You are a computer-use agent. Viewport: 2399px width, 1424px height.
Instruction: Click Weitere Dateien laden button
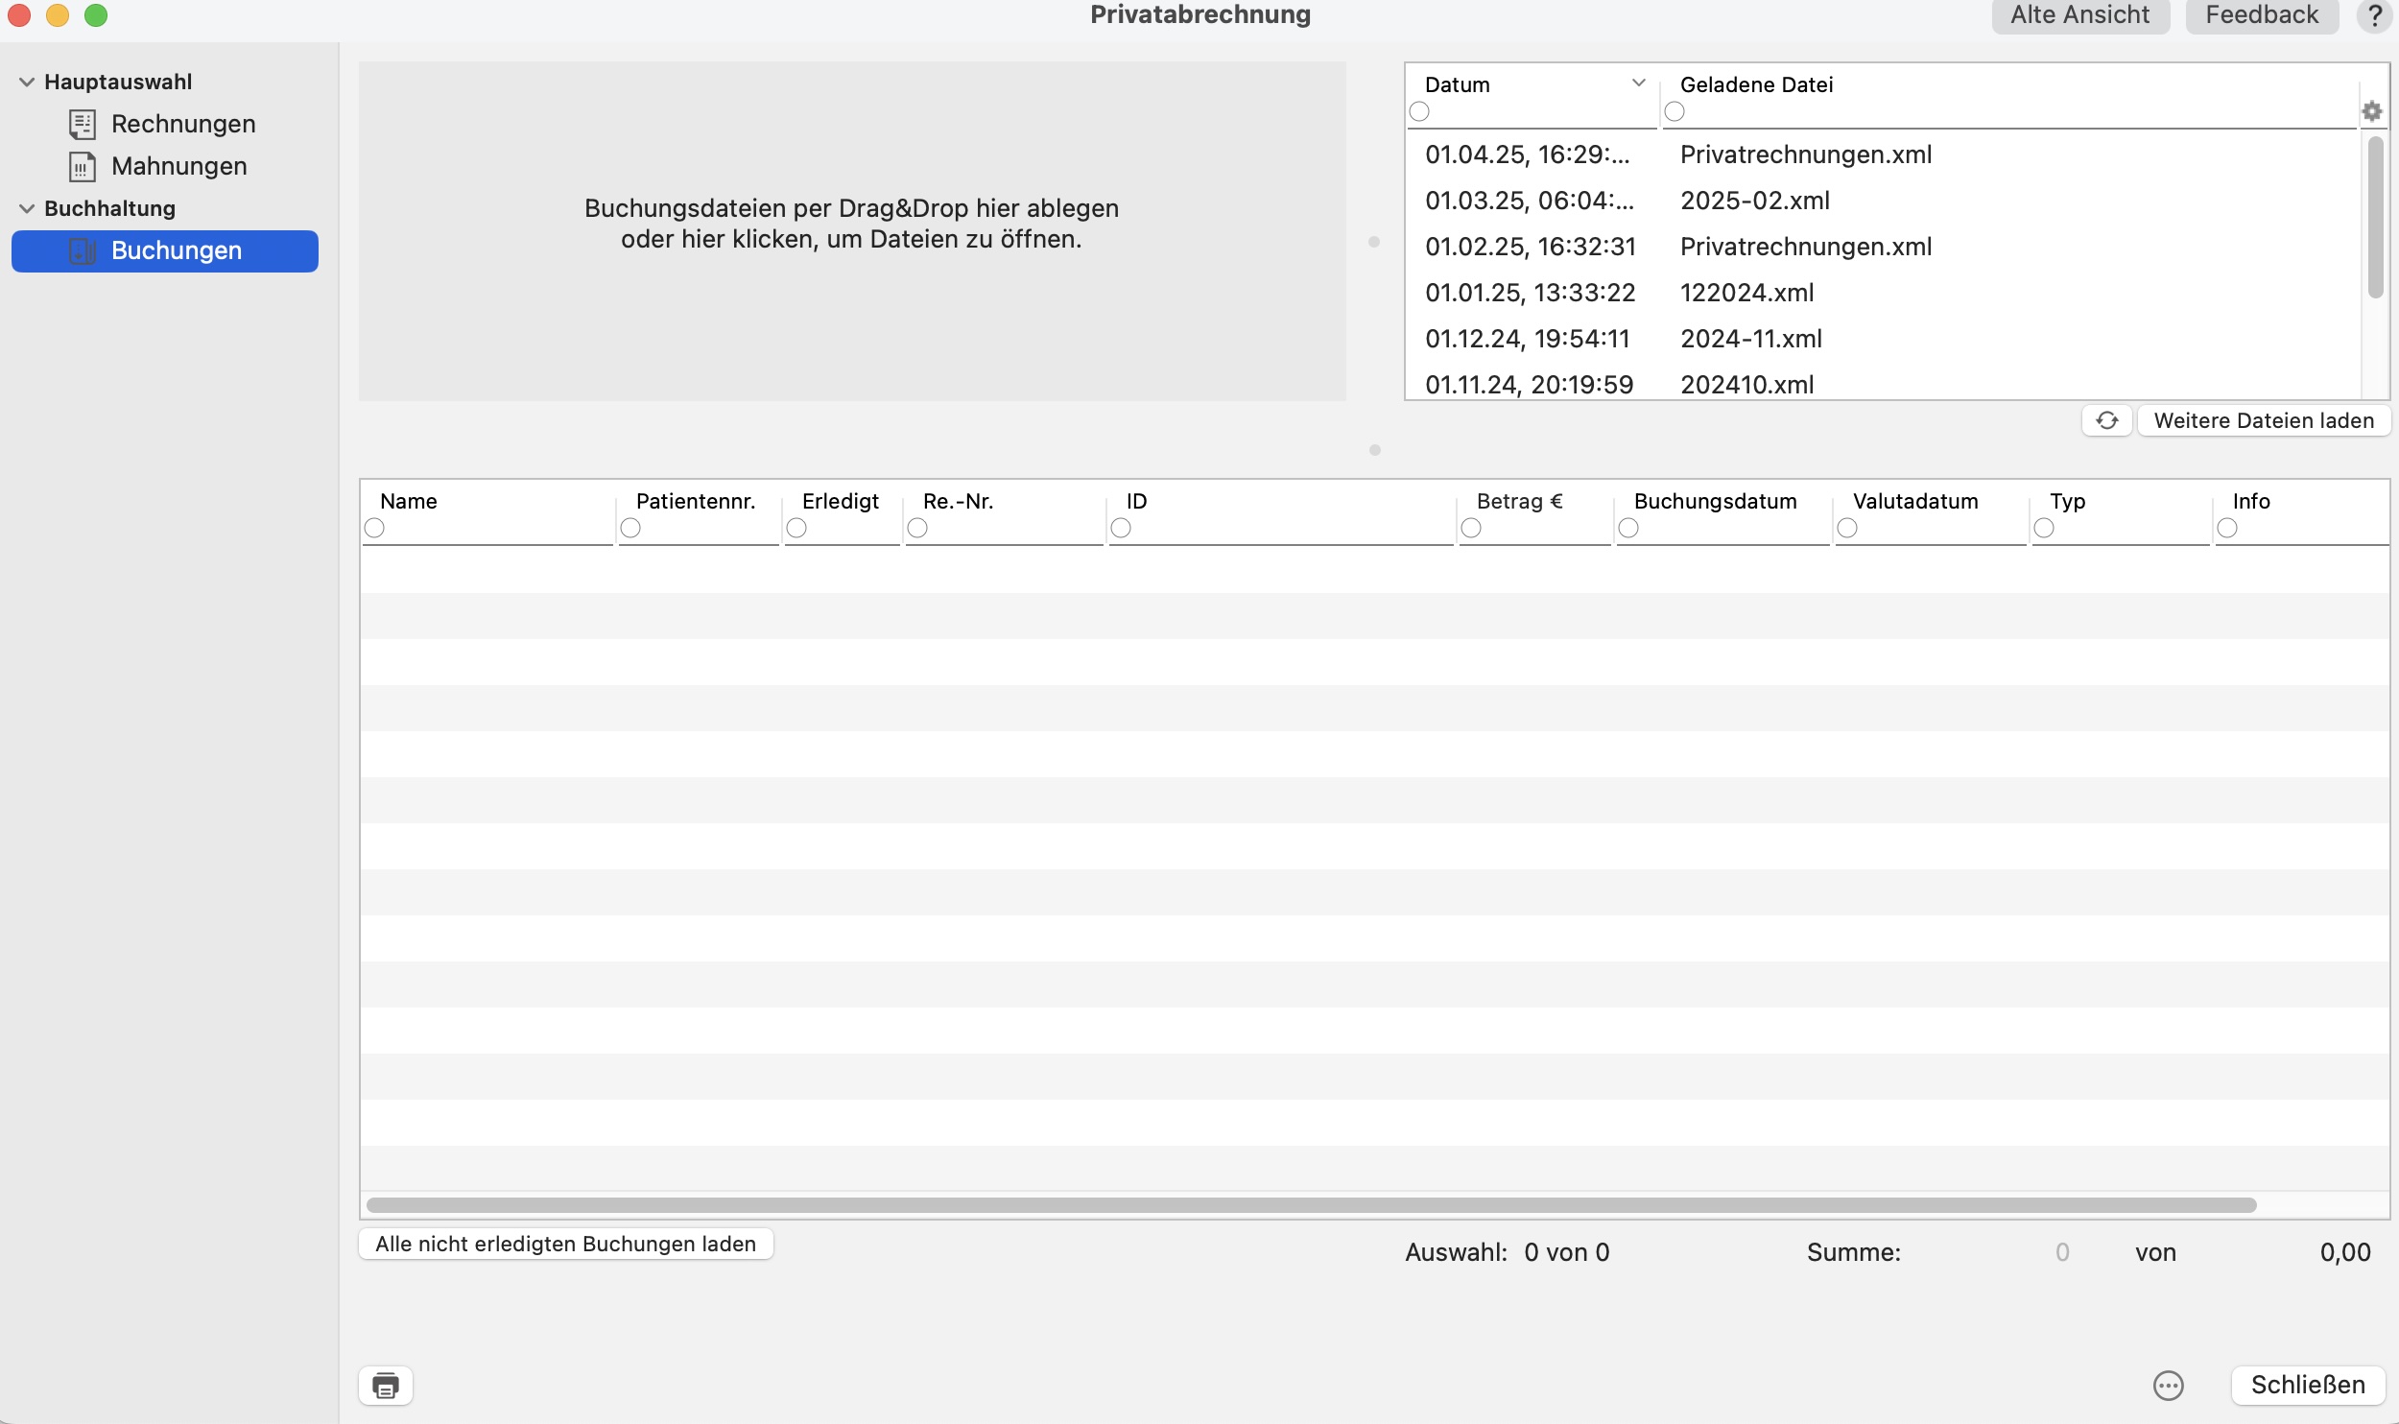pyautogui.click(x=2264, y=420)
